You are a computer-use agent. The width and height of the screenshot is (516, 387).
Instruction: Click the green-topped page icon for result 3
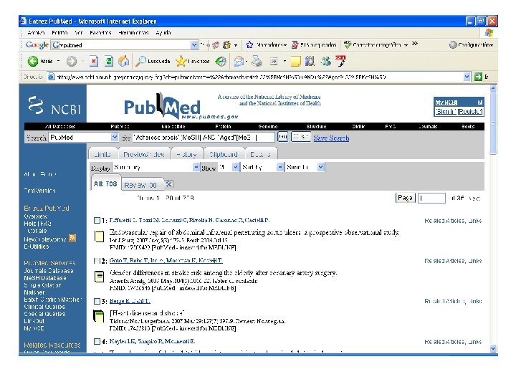pyautogui.click(x=98, y=316)
